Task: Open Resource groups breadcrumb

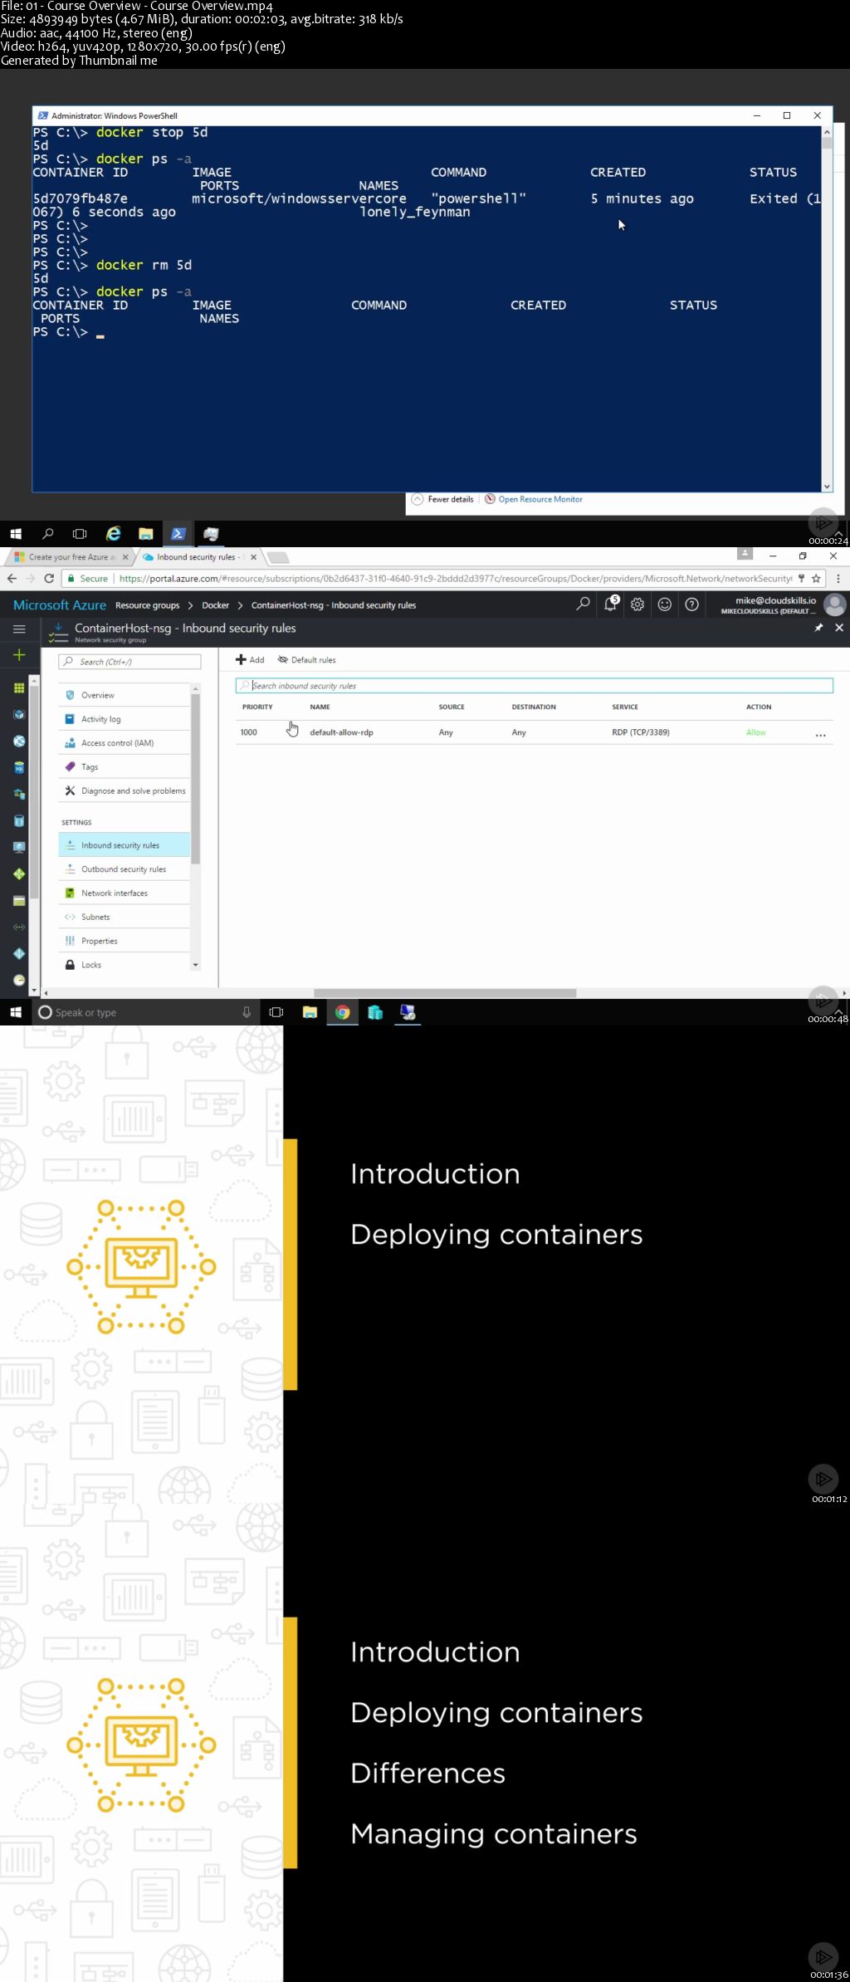Action: [147, 605]
